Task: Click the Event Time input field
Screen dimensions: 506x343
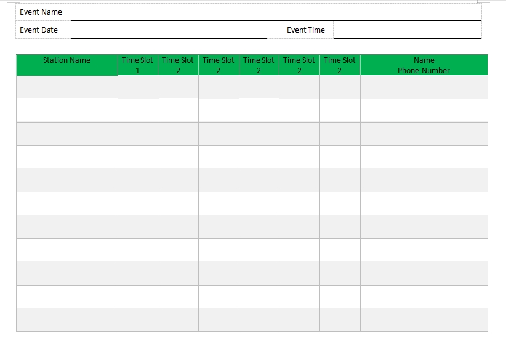Action: (x=407, y=30)
